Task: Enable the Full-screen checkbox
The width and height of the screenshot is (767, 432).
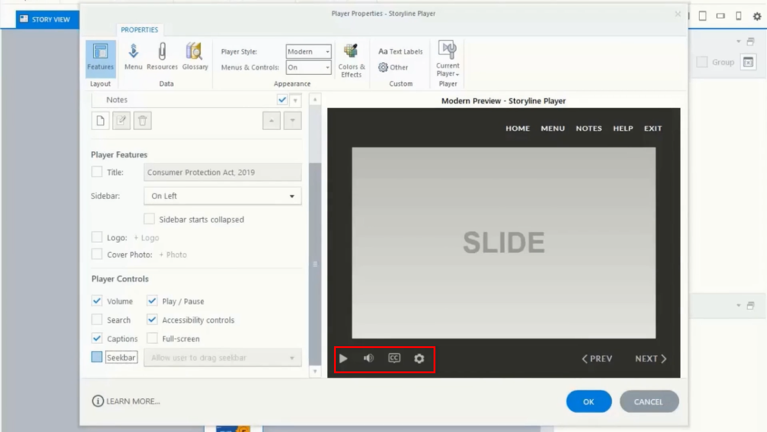Action: pos(152,338)
